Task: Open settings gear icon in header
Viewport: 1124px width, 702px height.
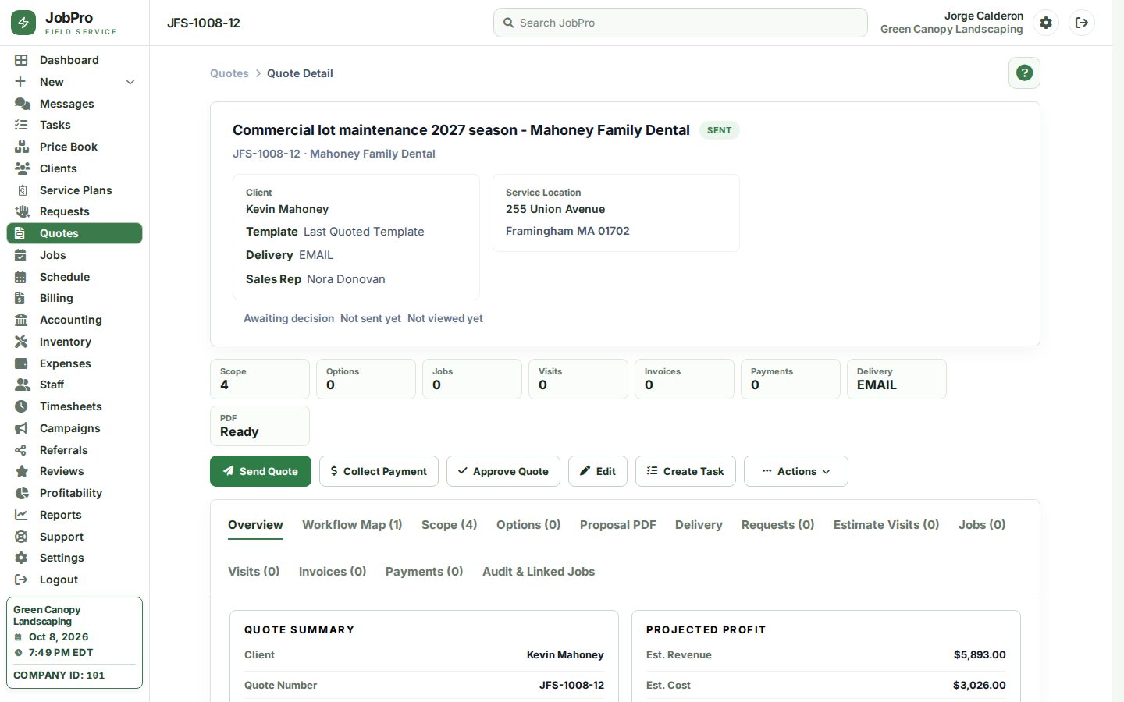Action: [x=1046, y=23]
